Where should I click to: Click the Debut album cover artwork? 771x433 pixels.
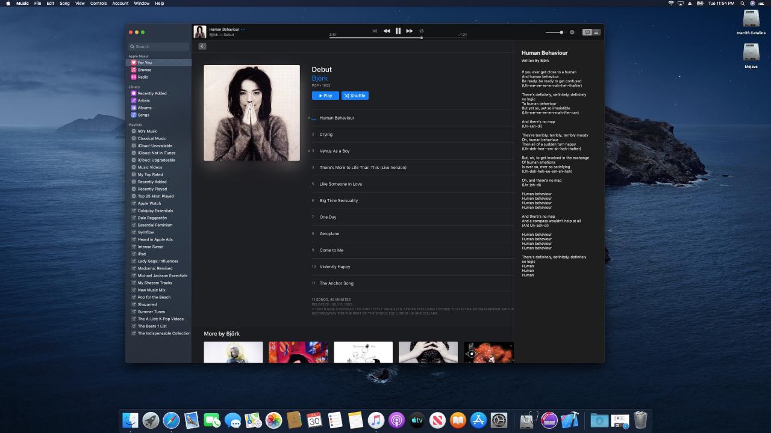coord(252,113)
